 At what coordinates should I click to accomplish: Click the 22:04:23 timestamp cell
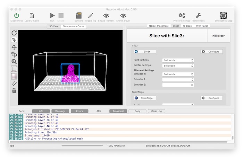[x=16, y=123]
